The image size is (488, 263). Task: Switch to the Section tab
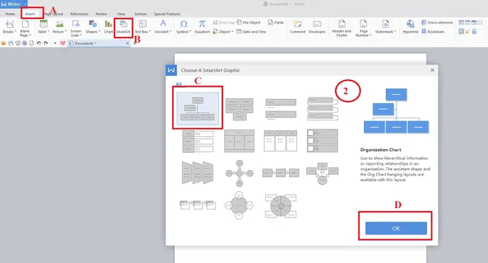tap(140, 14)
